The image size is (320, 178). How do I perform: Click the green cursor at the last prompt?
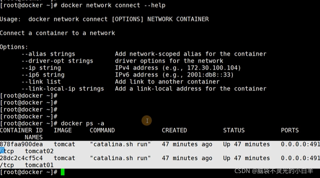pos(63,172)
